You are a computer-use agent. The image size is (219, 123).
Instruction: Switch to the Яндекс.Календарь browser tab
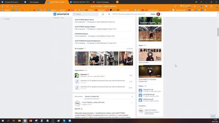[103, 2]
